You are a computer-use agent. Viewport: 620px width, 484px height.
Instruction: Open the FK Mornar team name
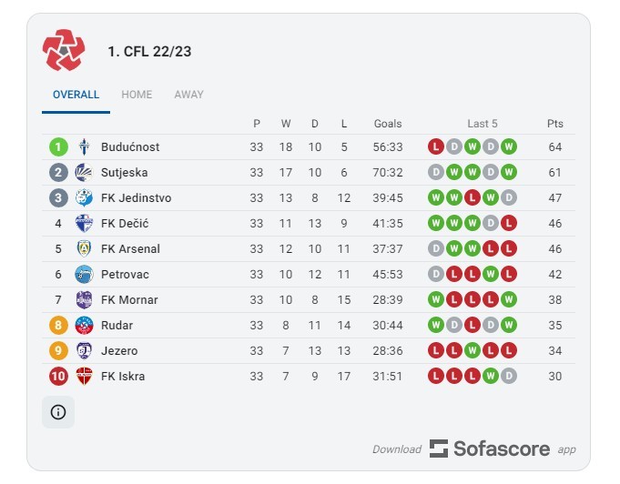129,300
